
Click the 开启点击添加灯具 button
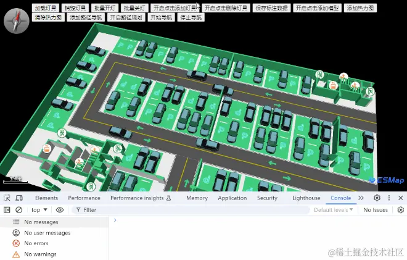point(175,8)
